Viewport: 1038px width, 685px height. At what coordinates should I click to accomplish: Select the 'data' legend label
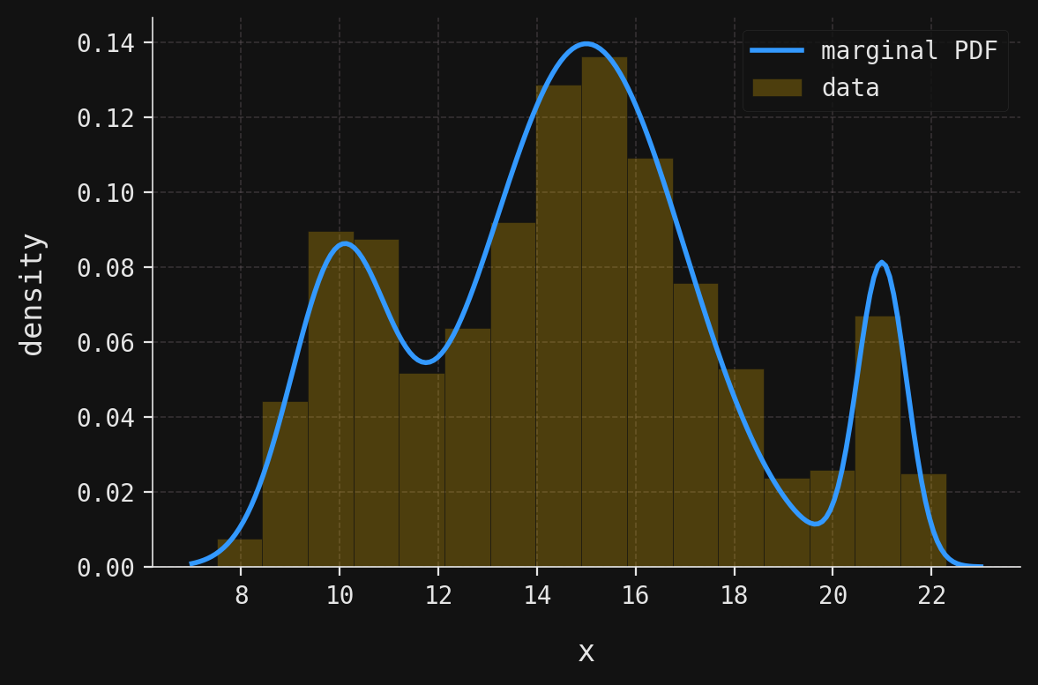[850, 88]
